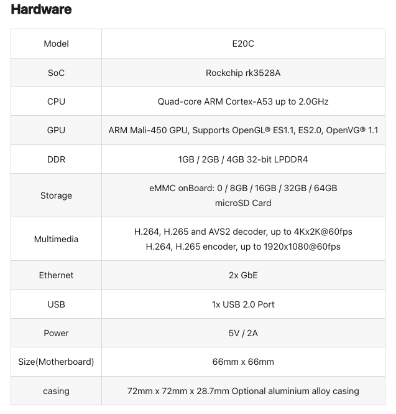The image size is (396, 414).
Task: Select the DDR row label
Action: [56, 159]
